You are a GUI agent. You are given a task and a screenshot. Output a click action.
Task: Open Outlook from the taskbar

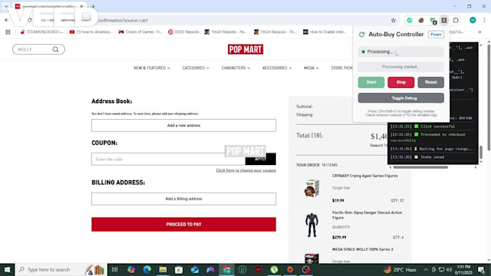pyautogui.click(x=195, y=270)
